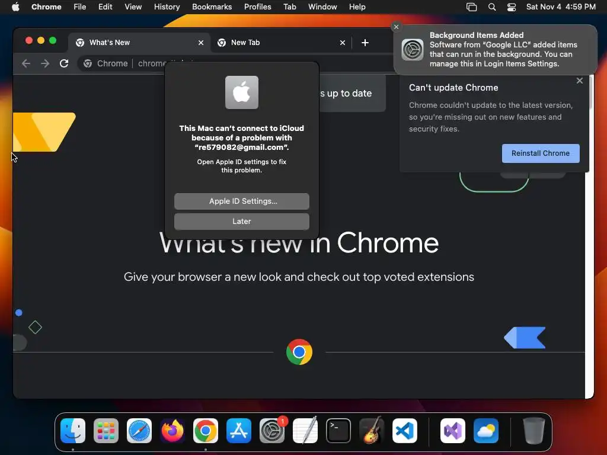Open the History menu
Screen dimensions: 607x455
tap(167, 7)
